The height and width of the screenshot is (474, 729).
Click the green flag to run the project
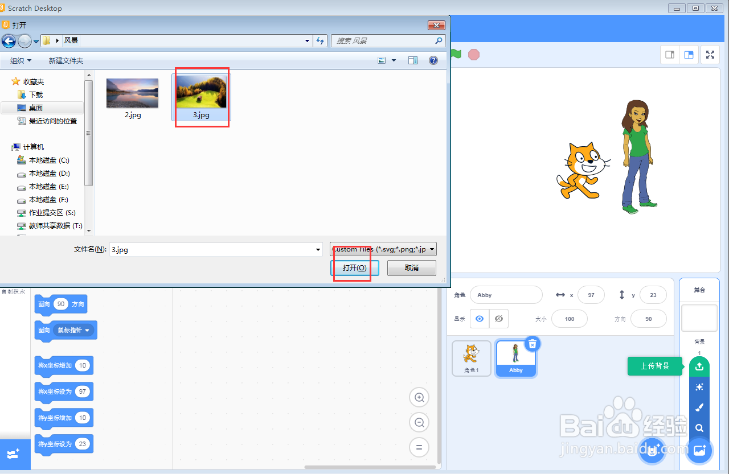[456, 55]
